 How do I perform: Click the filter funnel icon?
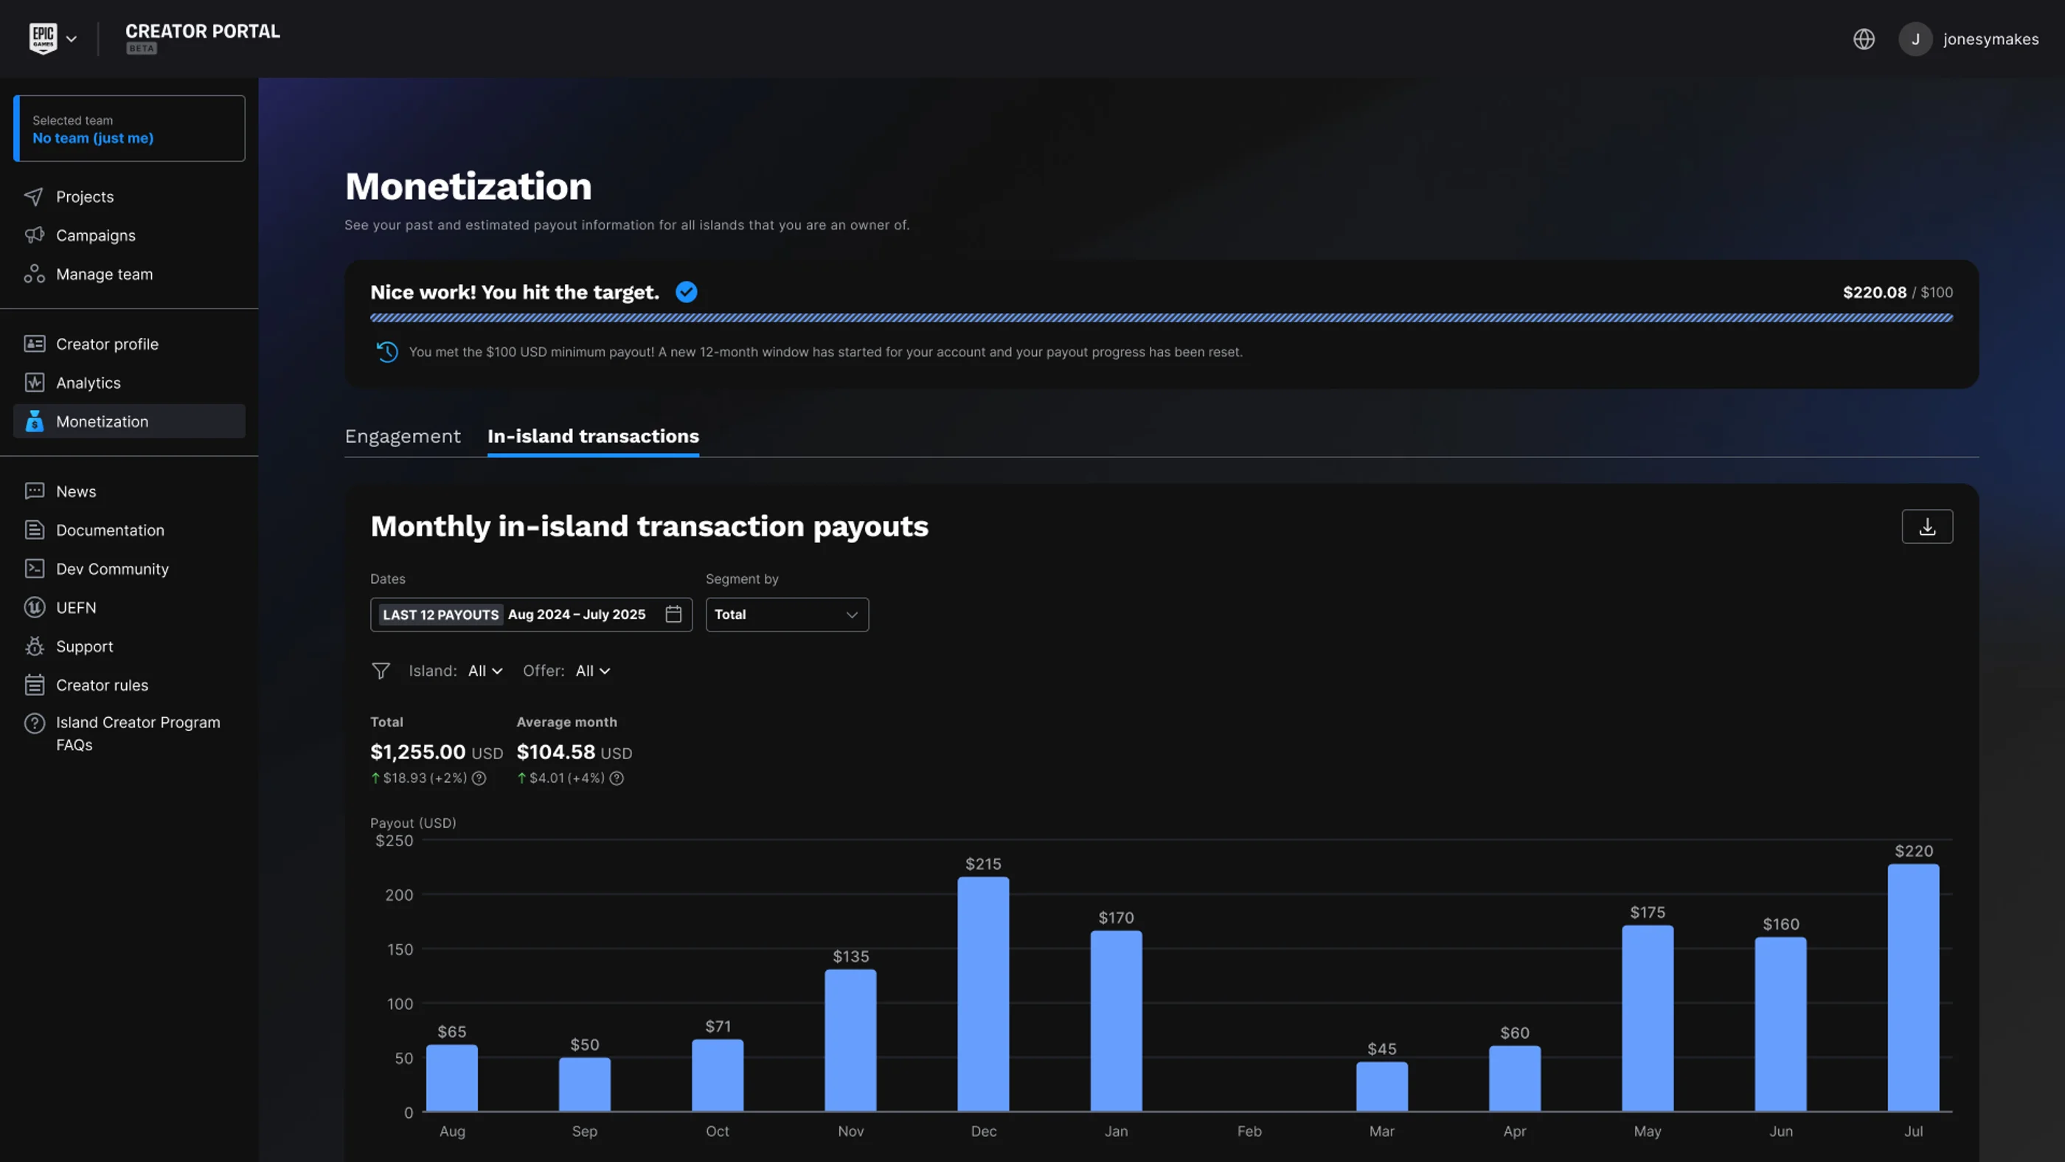click(x=381, y=671)
